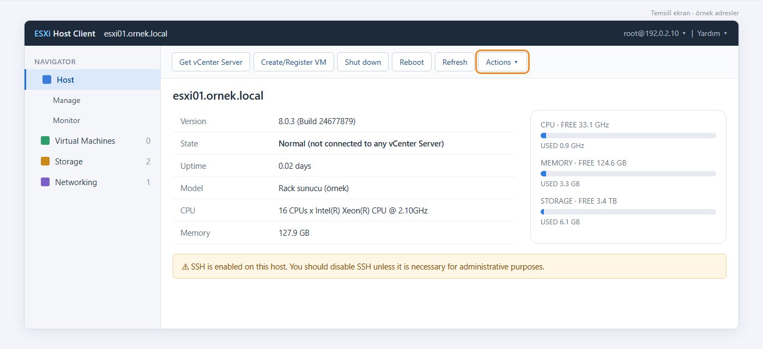The image size is (763, 349).
Task: Click the blue Host icon in navigator
Action: (x=47, y=79)
